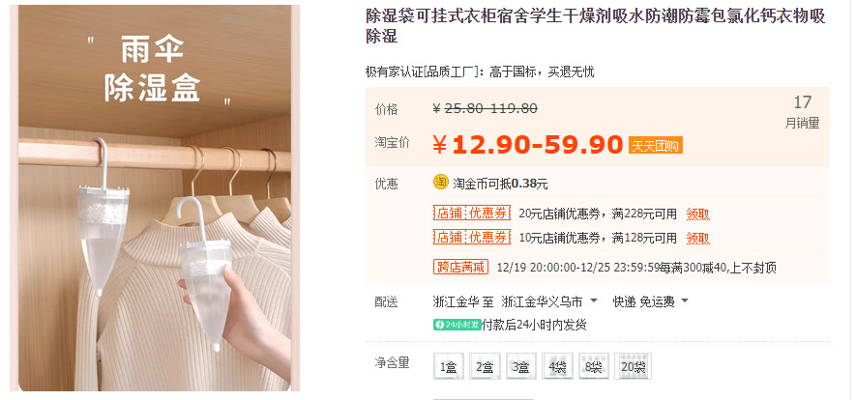Select the 2盒 net content option
This screenshot has height=400, width=856.
[485, 366]
